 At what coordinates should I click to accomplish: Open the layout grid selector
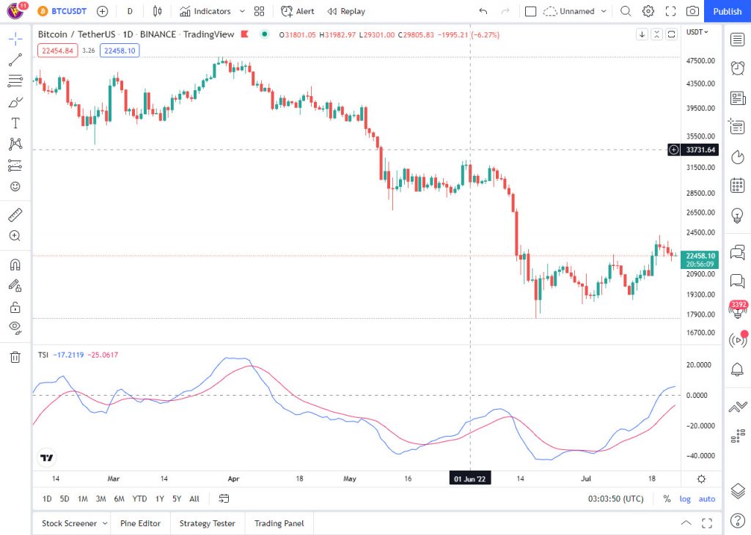(259, 12)
